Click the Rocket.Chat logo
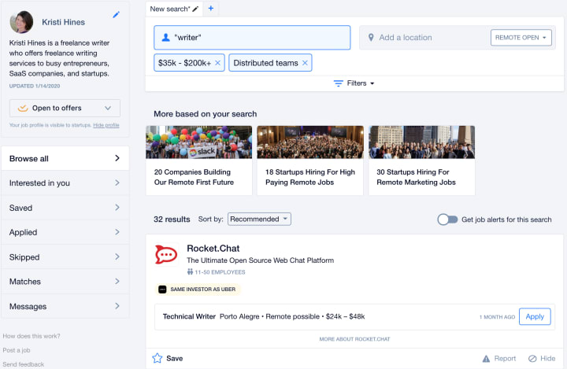The width and height of the screenshot is (567, 369). [x=166, y=254]
